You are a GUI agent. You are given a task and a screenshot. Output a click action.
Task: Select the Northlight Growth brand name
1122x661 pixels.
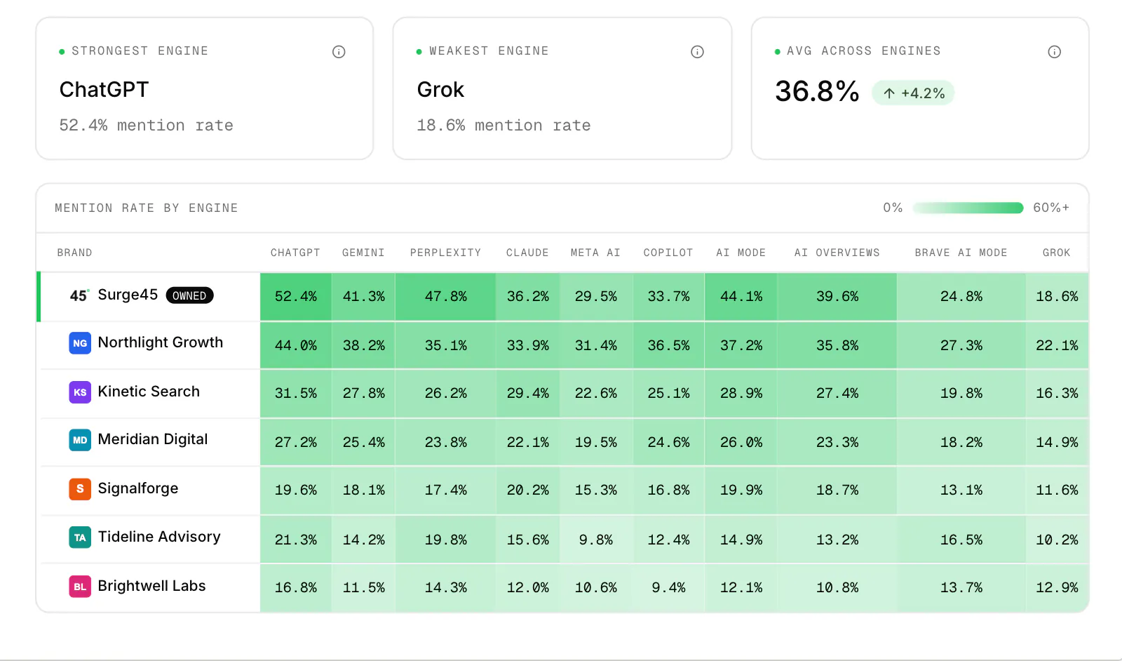point(161,342)
